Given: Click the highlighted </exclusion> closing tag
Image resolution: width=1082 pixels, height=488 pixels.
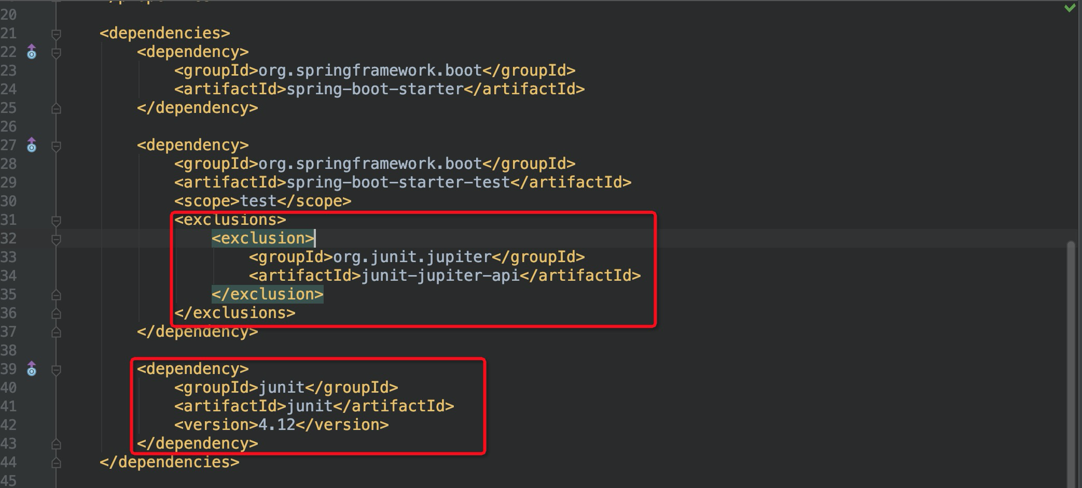Looking at the screenshot, I should [268, 294].
